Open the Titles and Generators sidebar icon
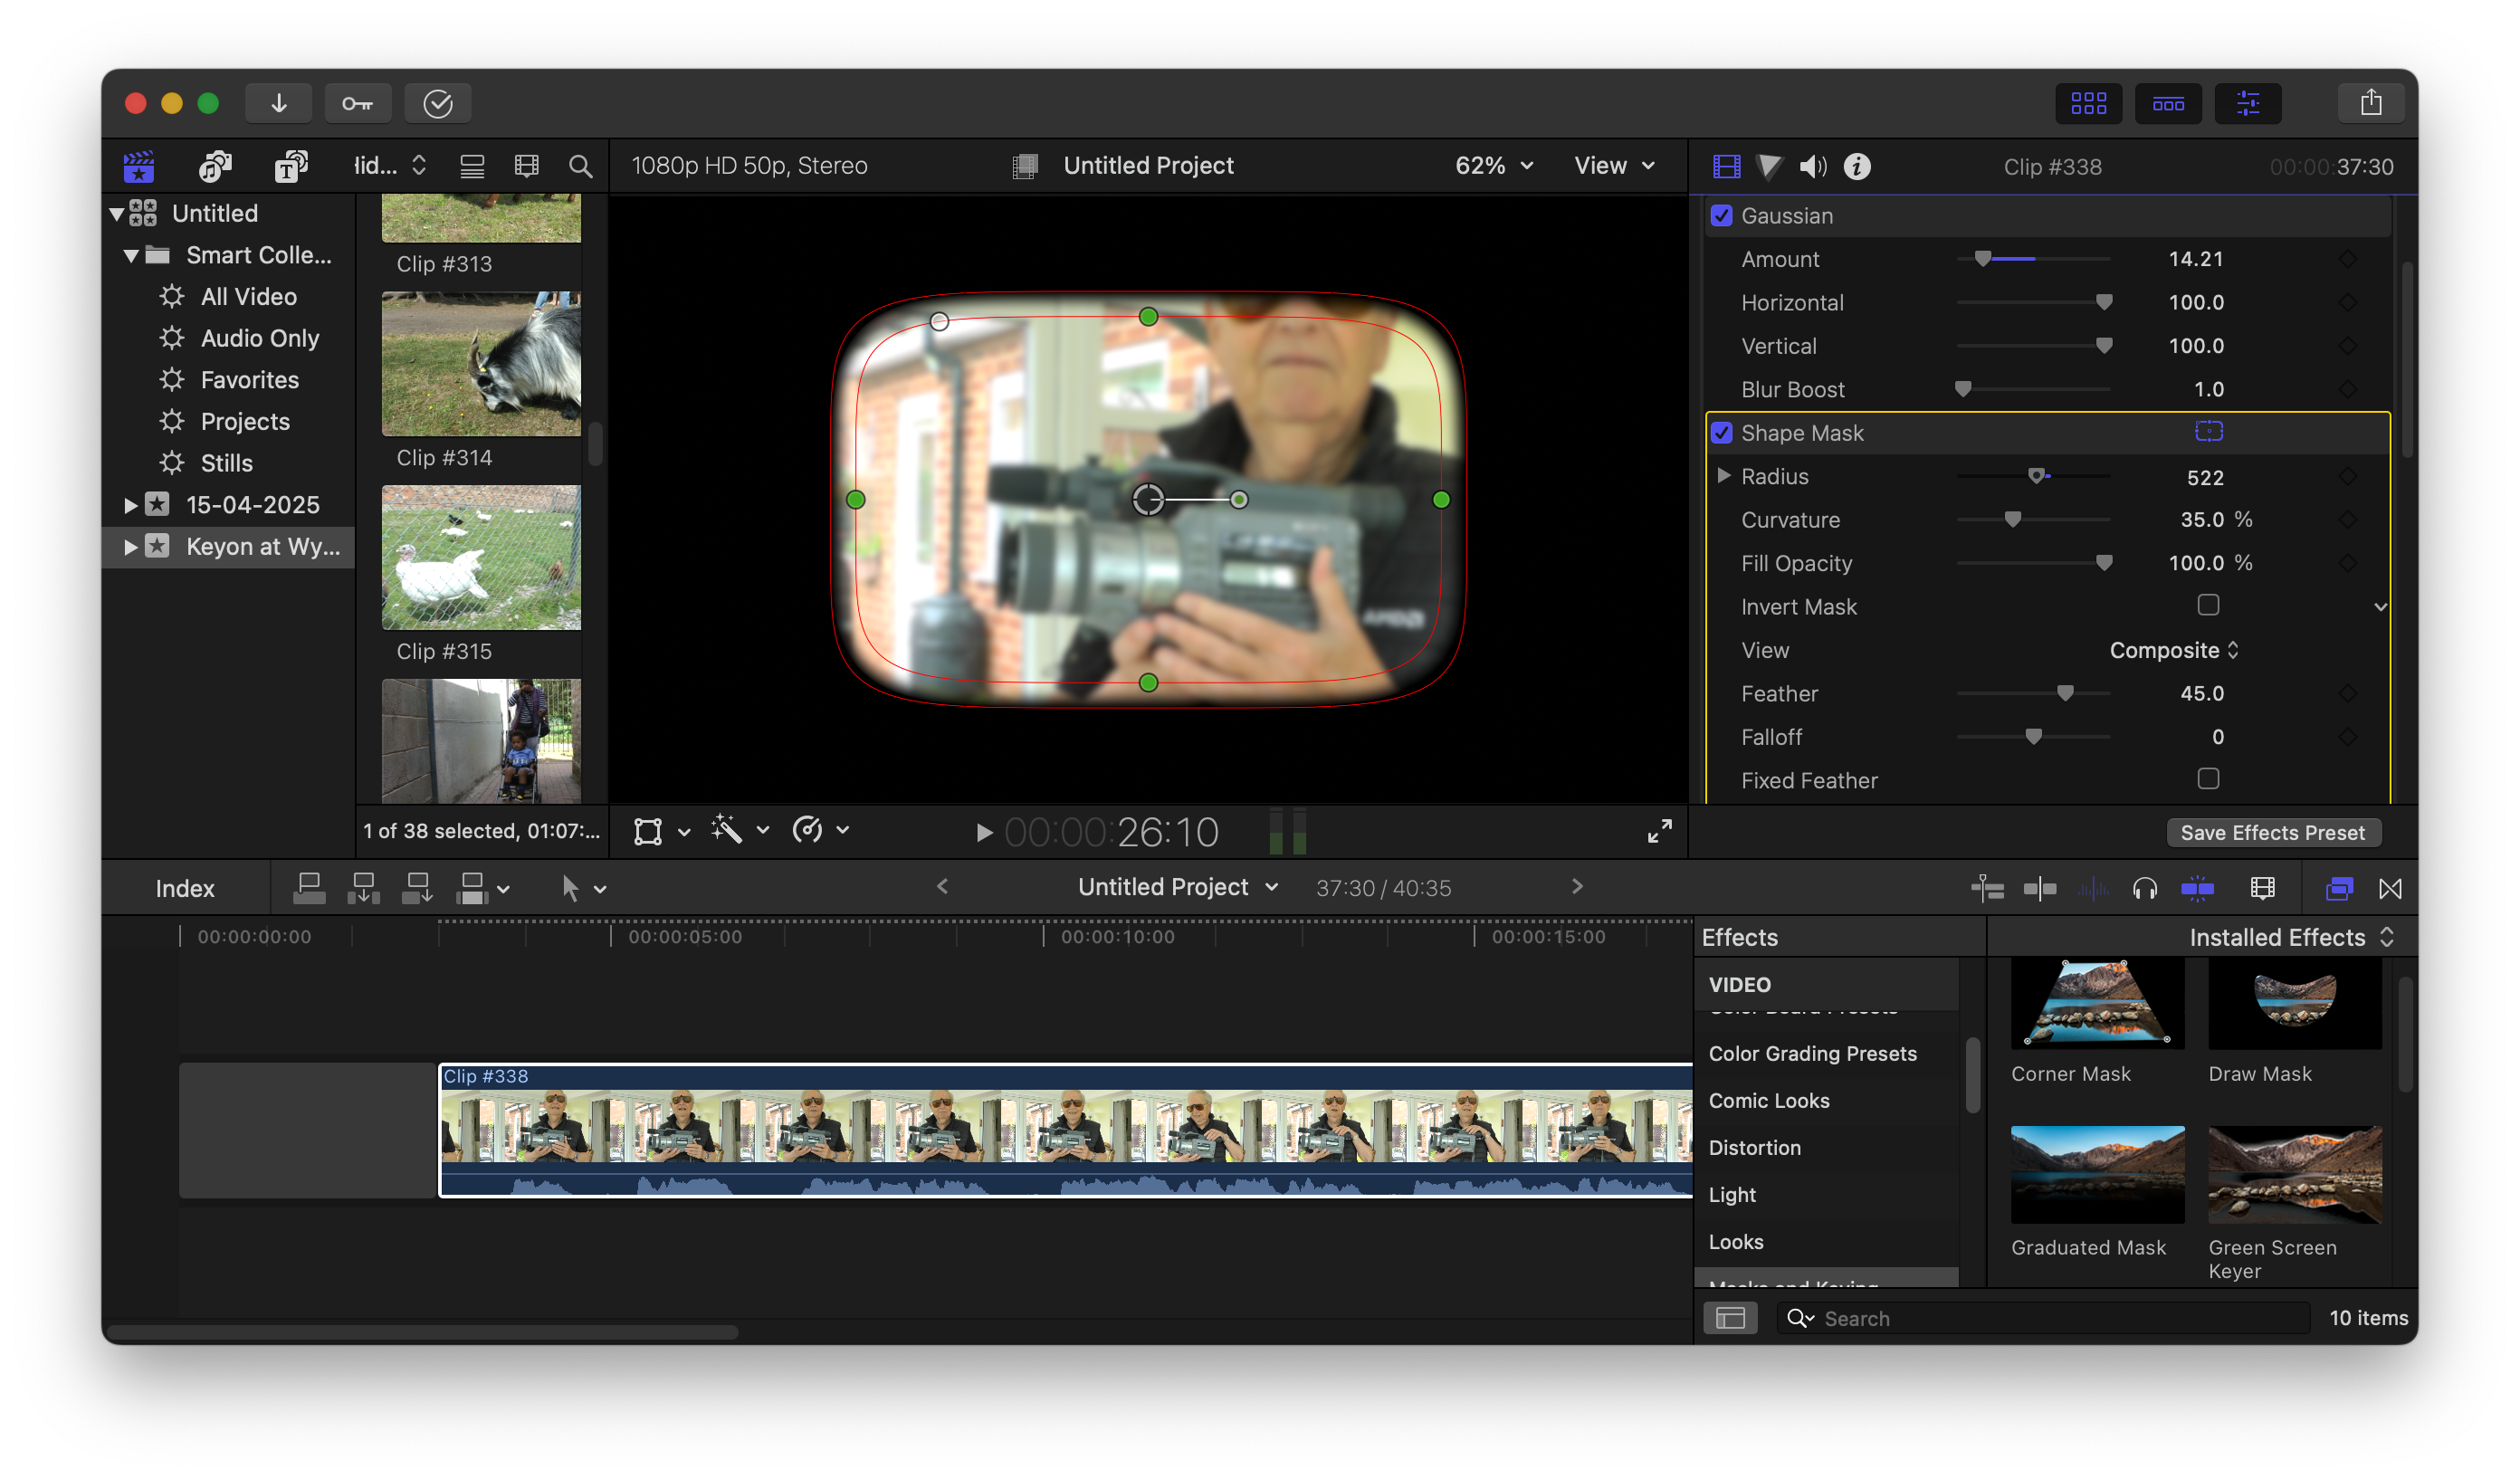This screenshot has width=2520, height=1479. click(291, 166)
